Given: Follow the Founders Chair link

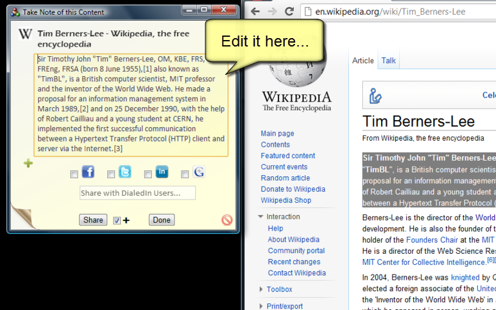Looking at the screenshot, I should click(x=432, y=240).
